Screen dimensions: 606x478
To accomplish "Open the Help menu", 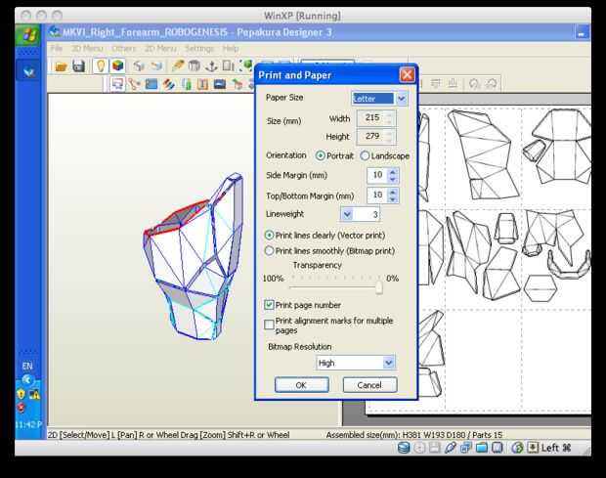I will point(231,49).
